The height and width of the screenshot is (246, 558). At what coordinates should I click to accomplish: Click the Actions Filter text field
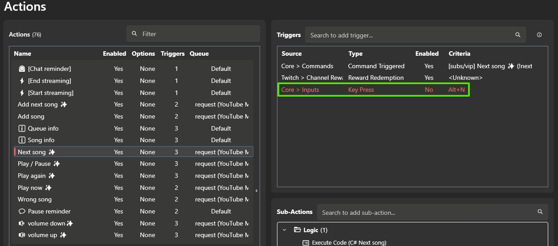pos(198,34)
